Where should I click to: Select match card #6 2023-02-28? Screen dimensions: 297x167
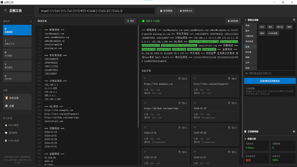(215, 135)
